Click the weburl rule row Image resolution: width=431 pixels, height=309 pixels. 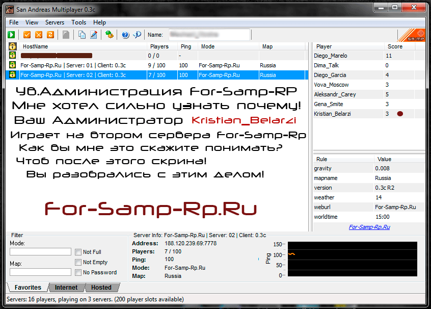369,207
